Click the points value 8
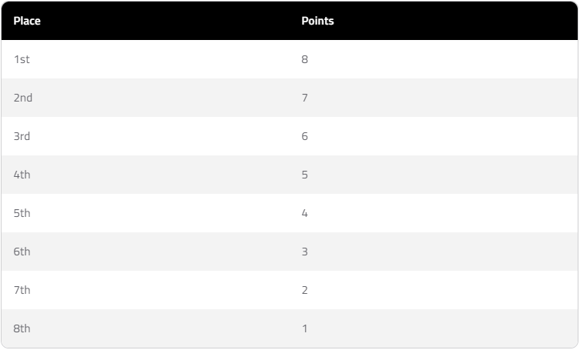Screen dimensions: 580x350 pyautogui.click(x=305, y=59)
